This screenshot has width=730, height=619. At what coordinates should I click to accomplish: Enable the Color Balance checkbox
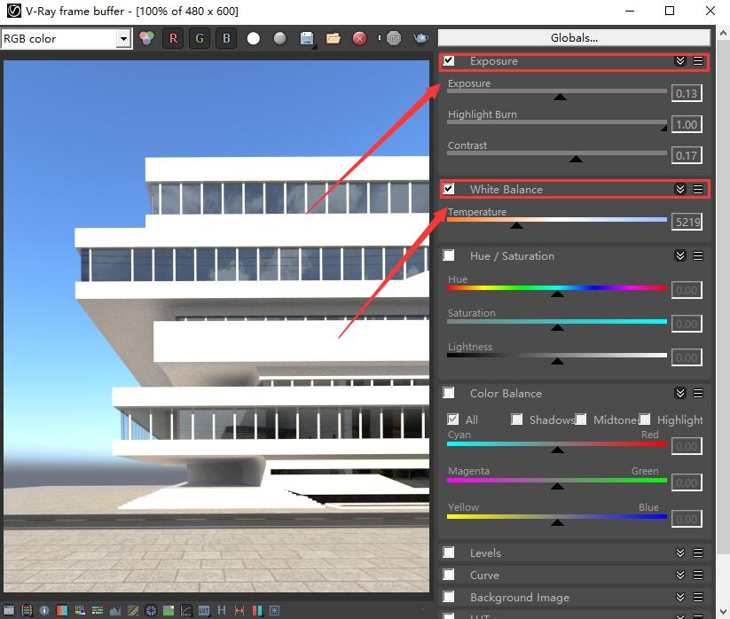pyautogui.click(x=450, y=393)
